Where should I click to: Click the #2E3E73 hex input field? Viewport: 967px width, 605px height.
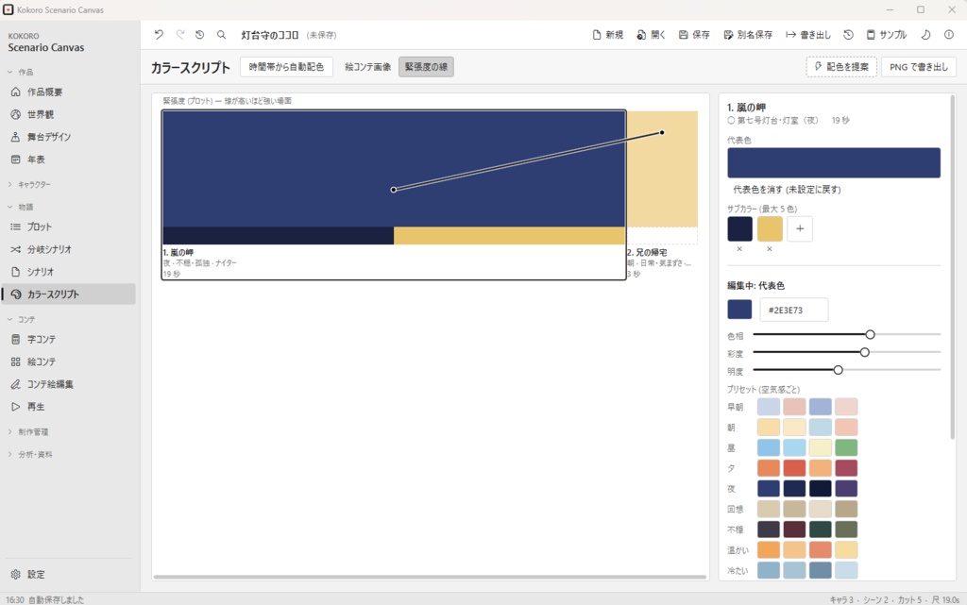click(793, 310)
